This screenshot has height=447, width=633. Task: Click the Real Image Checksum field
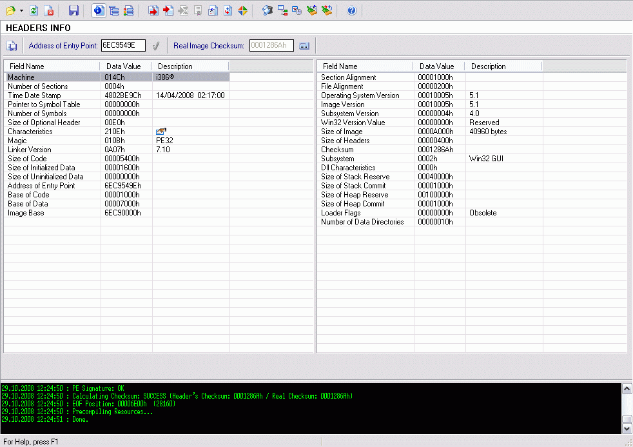pyautogui.click(x=271, y=45)
